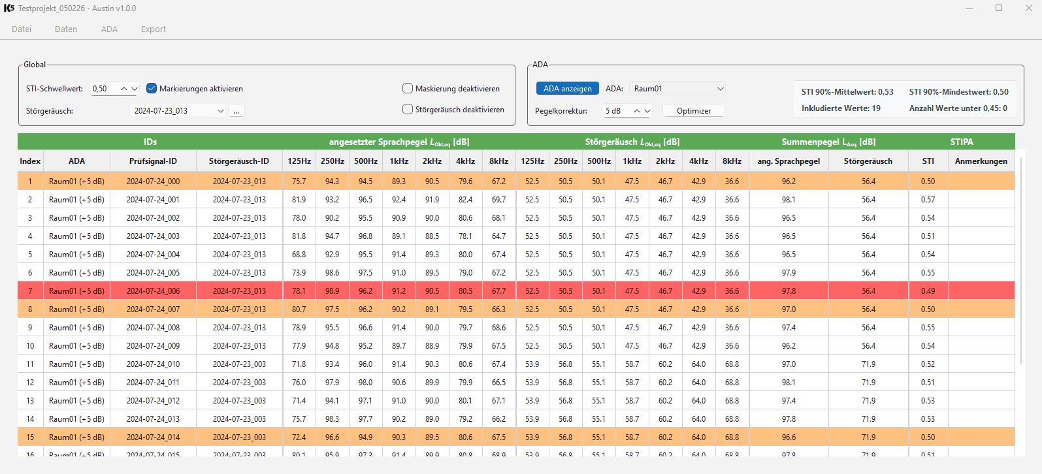This screenshot has width=1042, height=474.
Task: Open the ADA menu in menu bar
Action: click(109, 29)
